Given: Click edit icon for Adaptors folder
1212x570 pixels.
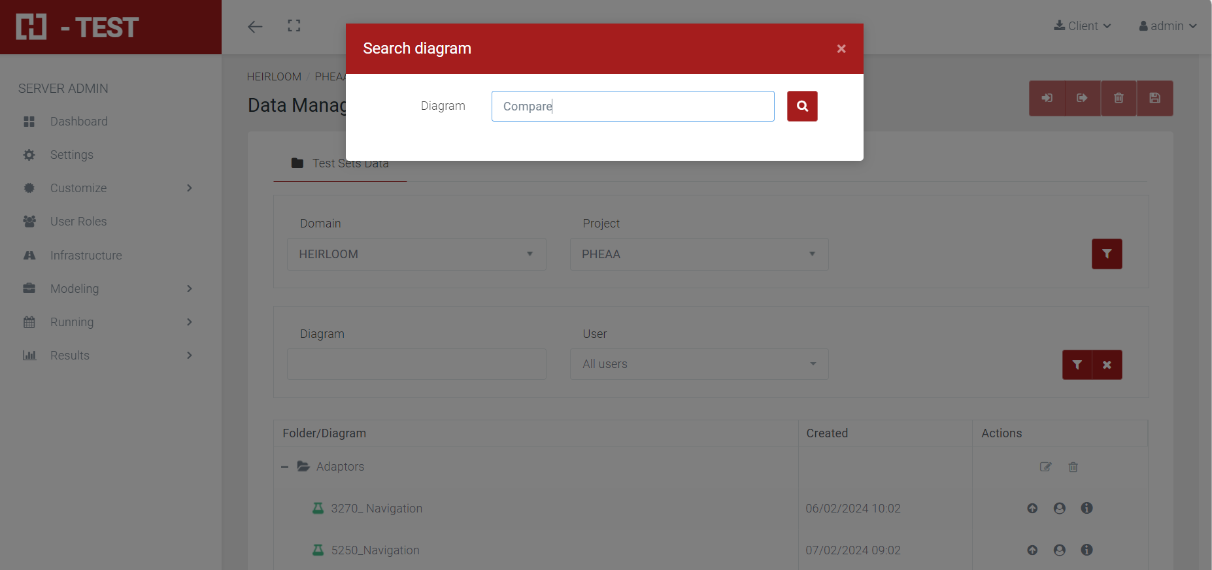Looking at the screenshot, I should tap(1045, 467).
